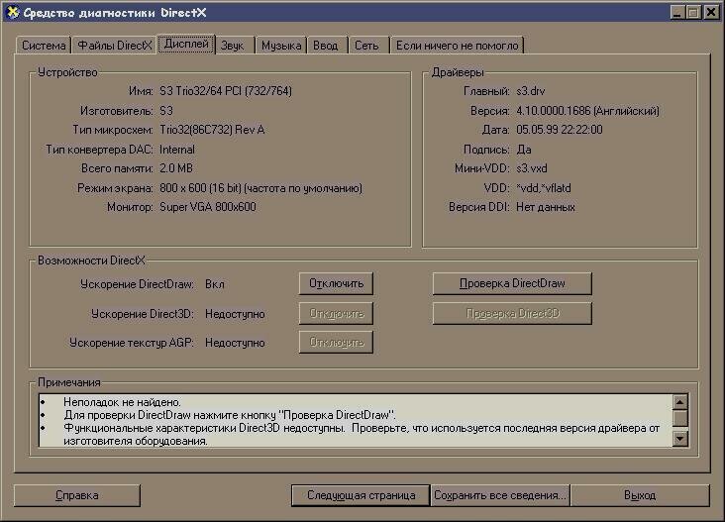Open the Файлы DirectX tab
This screenshot has height=522, width=725.
pos(114,46)
